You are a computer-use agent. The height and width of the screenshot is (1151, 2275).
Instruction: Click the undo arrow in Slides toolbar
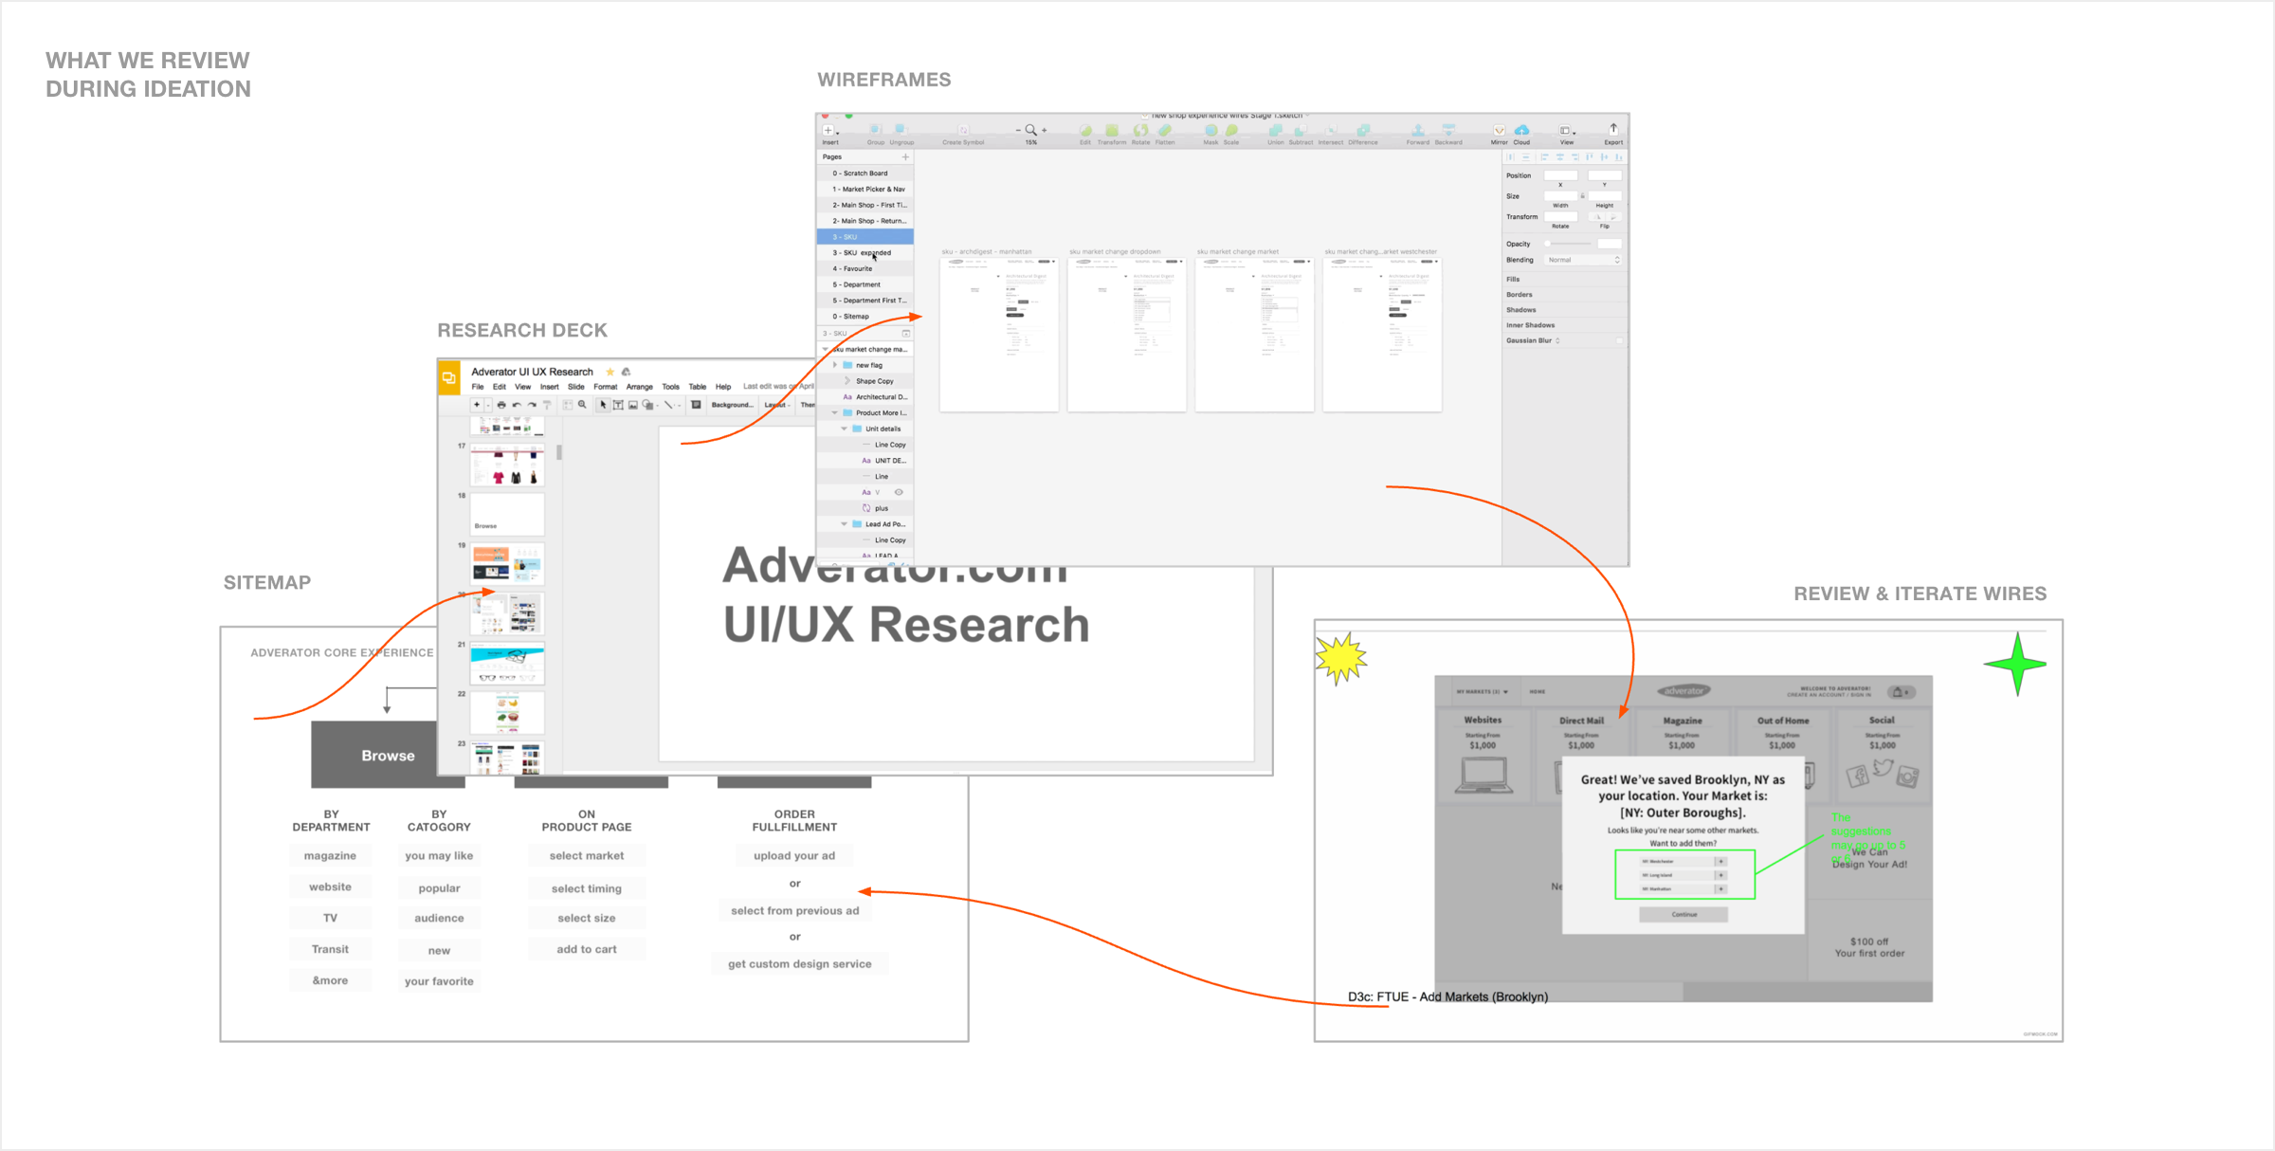[x=517, y=405]
